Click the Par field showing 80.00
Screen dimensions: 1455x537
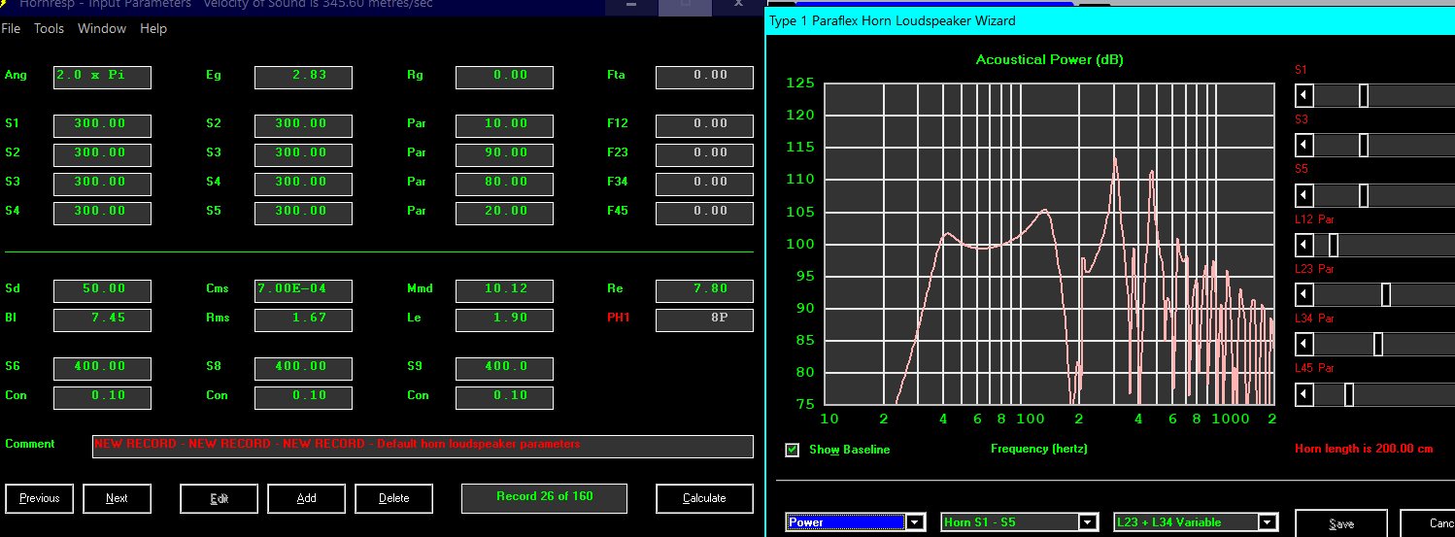click(504, 184)
